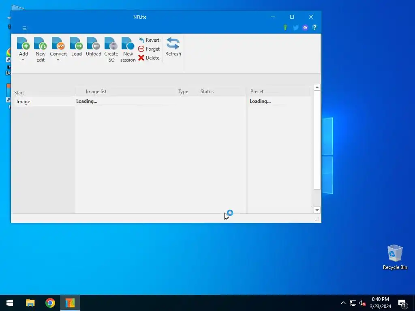Click the vertical scrollbar thumb
Image resolution: width=415 pixels, height=311 pixels.
(x=317, y=140)
